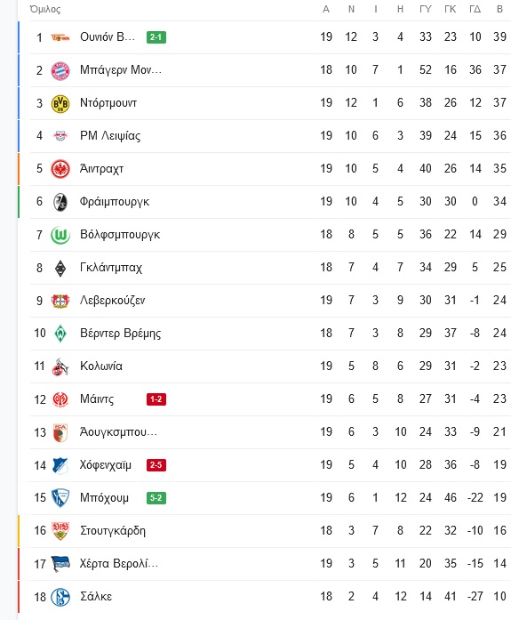Screen dimensions: 511x620
Task: Click the Όμιλος column header
Action: 45,9
